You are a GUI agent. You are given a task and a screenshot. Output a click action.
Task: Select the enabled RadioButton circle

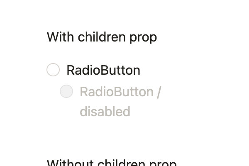pos(53,70)
